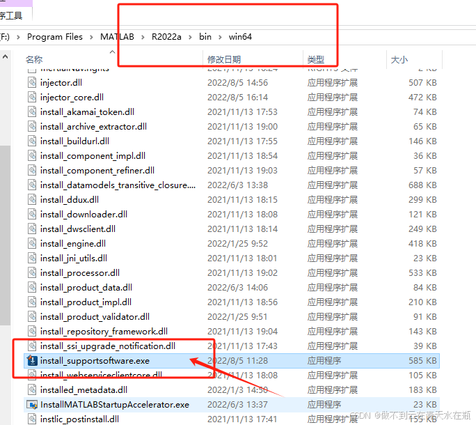
Task: Go to the F: drive breadcrumb
Action: [5, 37]
